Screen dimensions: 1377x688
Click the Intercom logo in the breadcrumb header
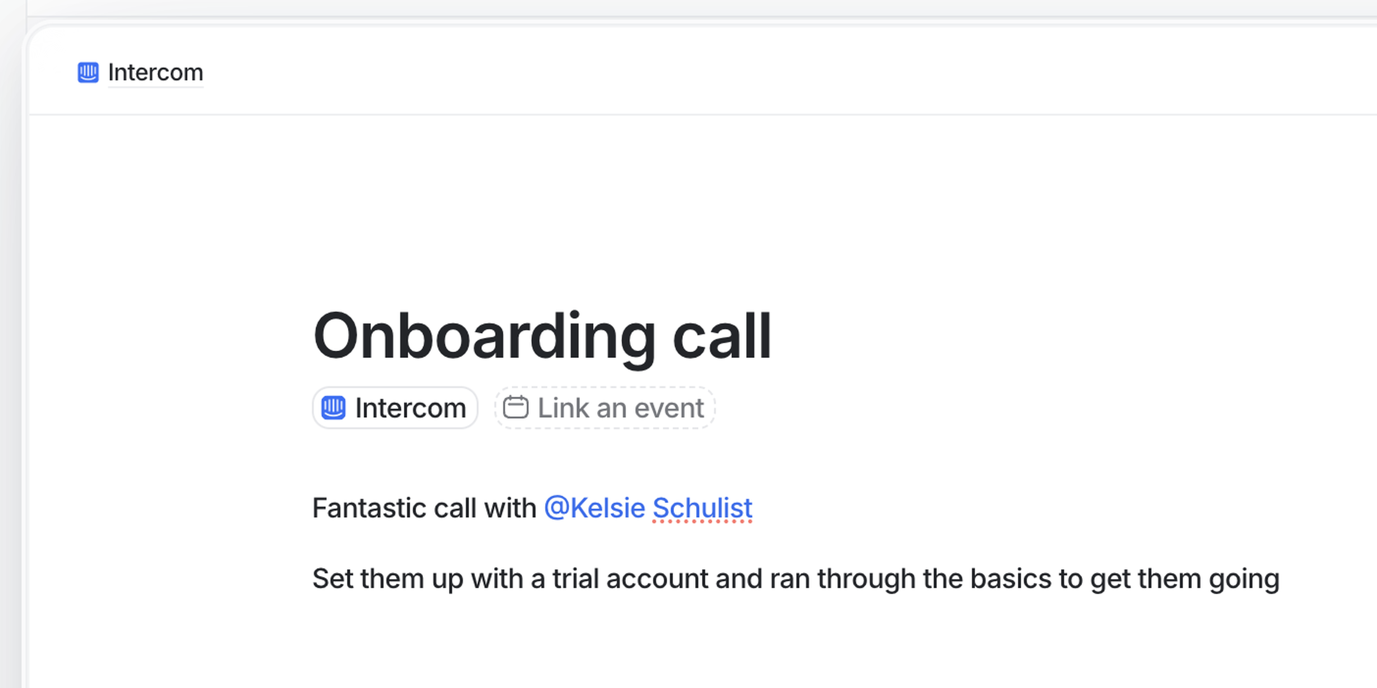point(88,72)
